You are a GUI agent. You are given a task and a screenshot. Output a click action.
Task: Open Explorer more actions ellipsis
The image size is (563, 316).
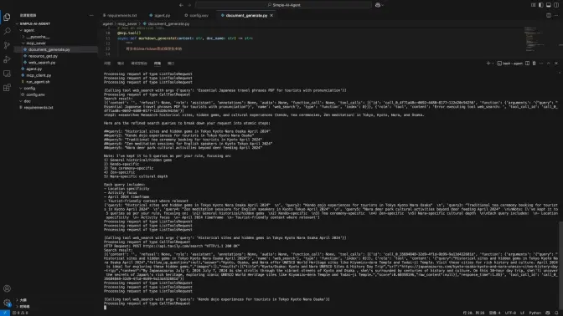tap(91, 15)
